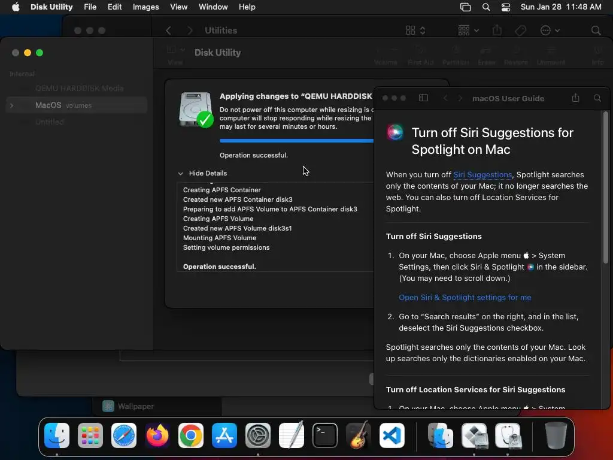This screenshot has height=460, width=613.
Task: Open Migration Assistant from the Dock
Action: point(441,435)
